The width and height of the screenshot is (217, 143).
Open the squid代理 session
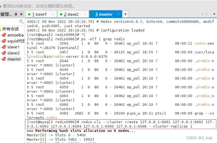[x=16, y=41]
